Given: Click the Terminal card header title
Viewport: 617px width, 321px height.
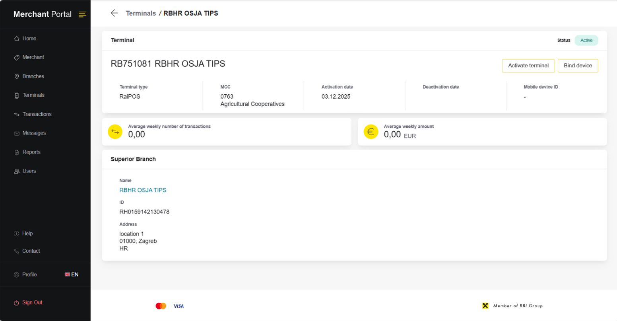Looking at the screenshot, I should coord(122,40).
